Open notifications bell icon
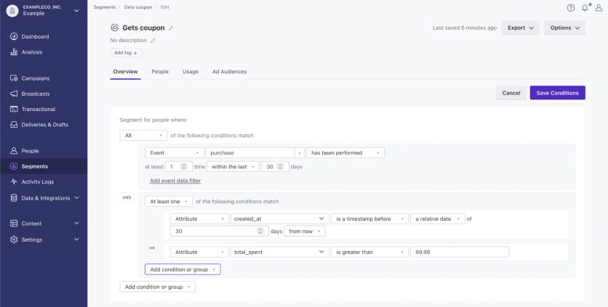This screenshot has height=307, width=608. (x=585, y=7)
